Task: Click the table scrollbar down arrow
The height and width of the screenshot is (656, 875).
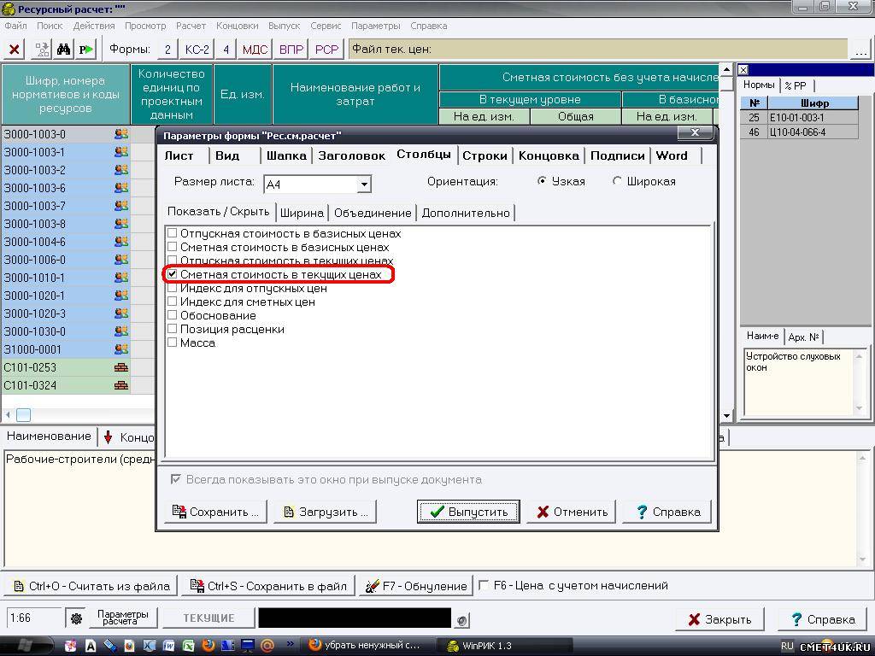Action: (x=726, y=416)
